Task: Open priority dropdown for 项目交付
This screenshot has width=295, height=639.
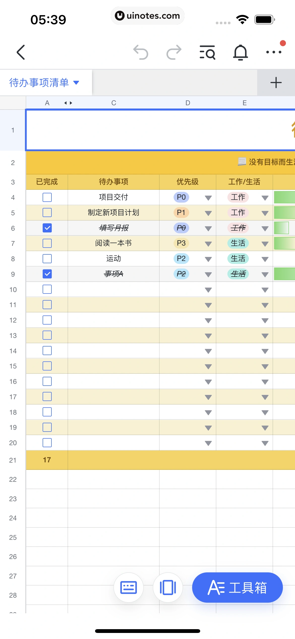Action: [208, 198]
